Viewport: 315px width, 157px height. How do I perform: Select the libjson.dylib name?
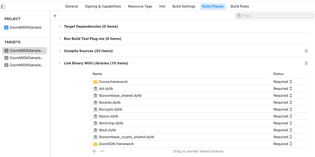pos(109,116)
